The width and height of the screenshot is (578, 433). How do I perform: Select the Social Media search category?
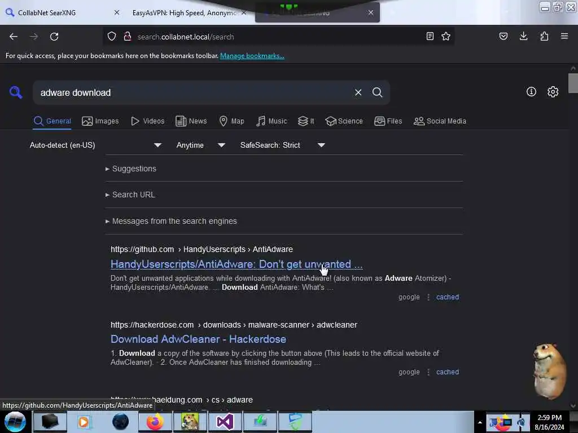pyautogui.click(x=440, y=121)
